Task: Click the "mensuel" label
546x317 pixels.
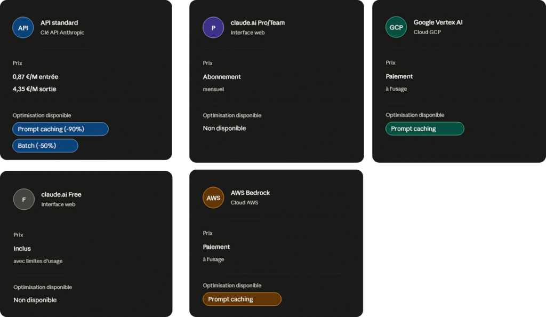Action: click(213, 89)
